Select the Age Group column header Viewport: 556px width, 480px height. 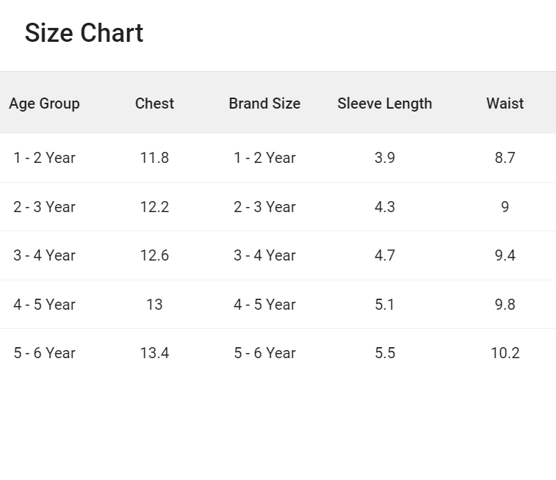44,103
